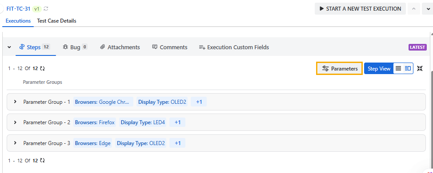The image size is (433, 173).
Task: Click the collapse fullscreen arrows icon
Action: 420,69
